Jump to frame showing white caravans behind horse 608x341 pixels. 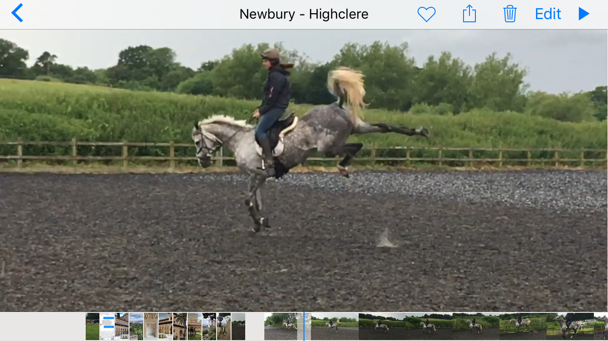pos(570,326)
